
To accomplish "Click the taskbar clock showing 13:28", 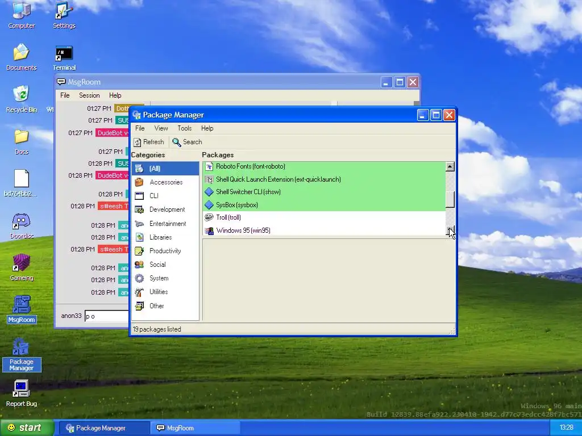I will [x=566, y=428].
